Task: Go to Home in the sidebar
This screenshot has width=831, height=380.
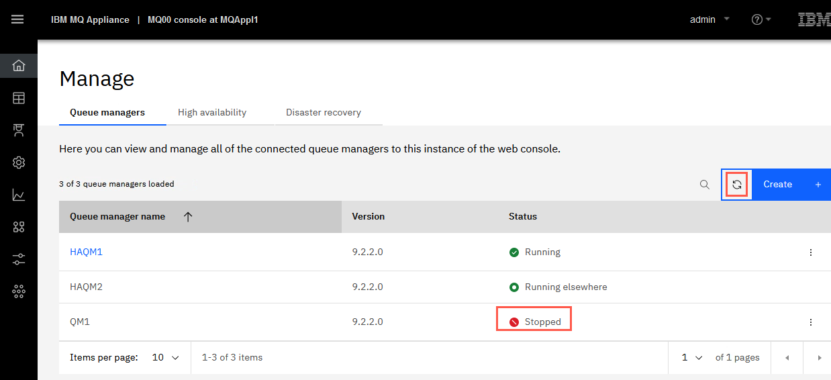Action: tap(19, 65)
